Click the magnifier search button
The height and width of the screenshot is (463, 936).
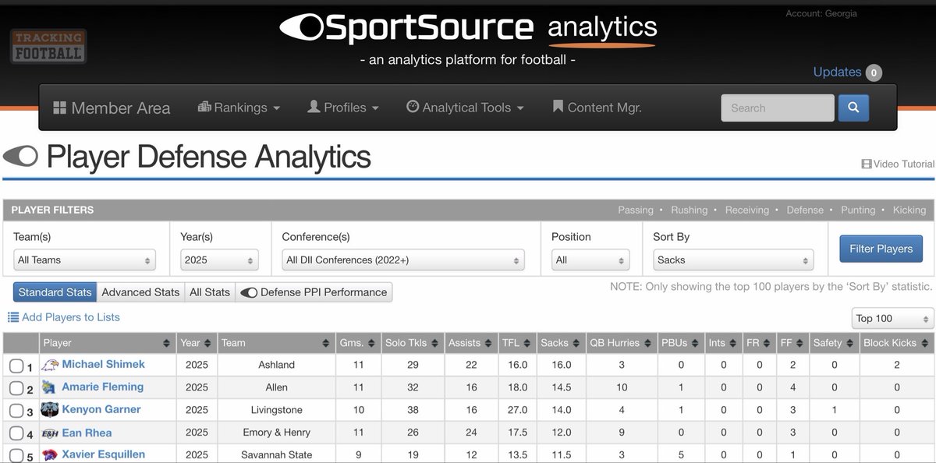853,108
